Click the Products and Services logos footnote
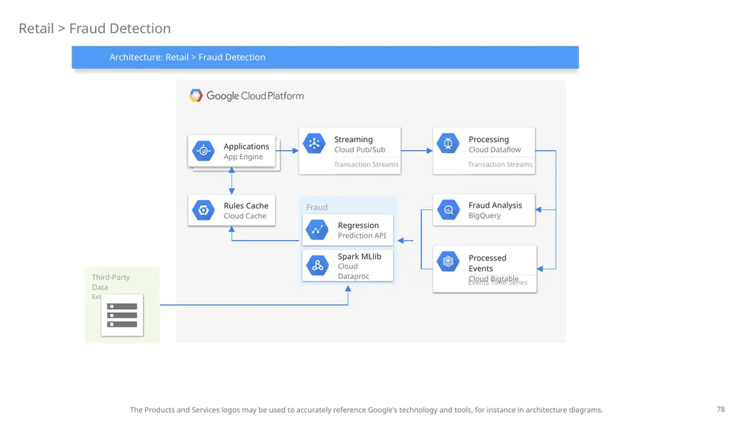 [366, 410]
